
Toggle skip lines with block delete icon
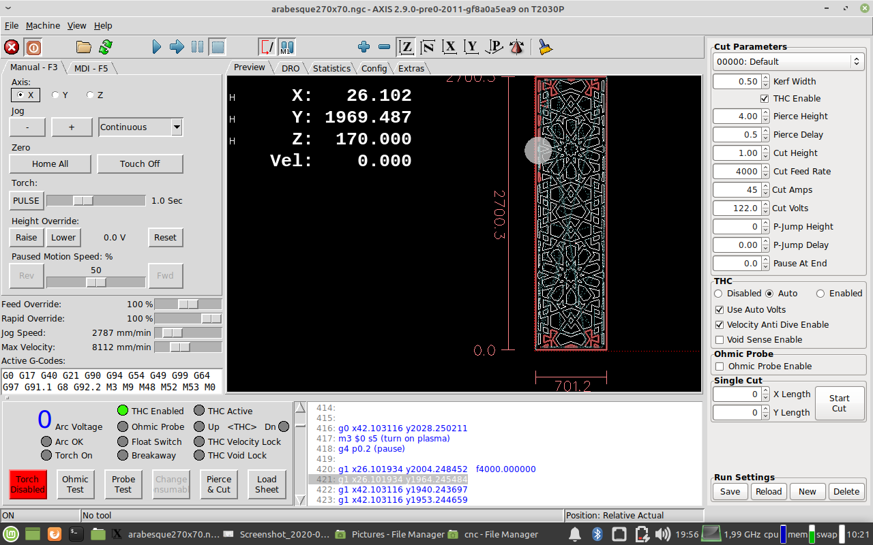(x=267, y=47)
